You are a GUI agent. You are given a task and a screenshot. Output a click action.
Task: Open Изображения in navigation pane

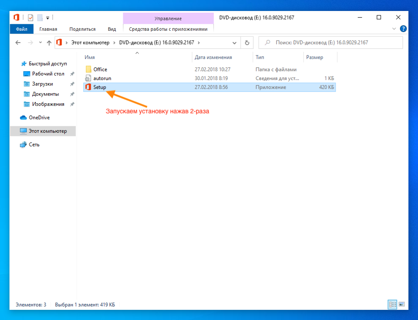[48, 104]
